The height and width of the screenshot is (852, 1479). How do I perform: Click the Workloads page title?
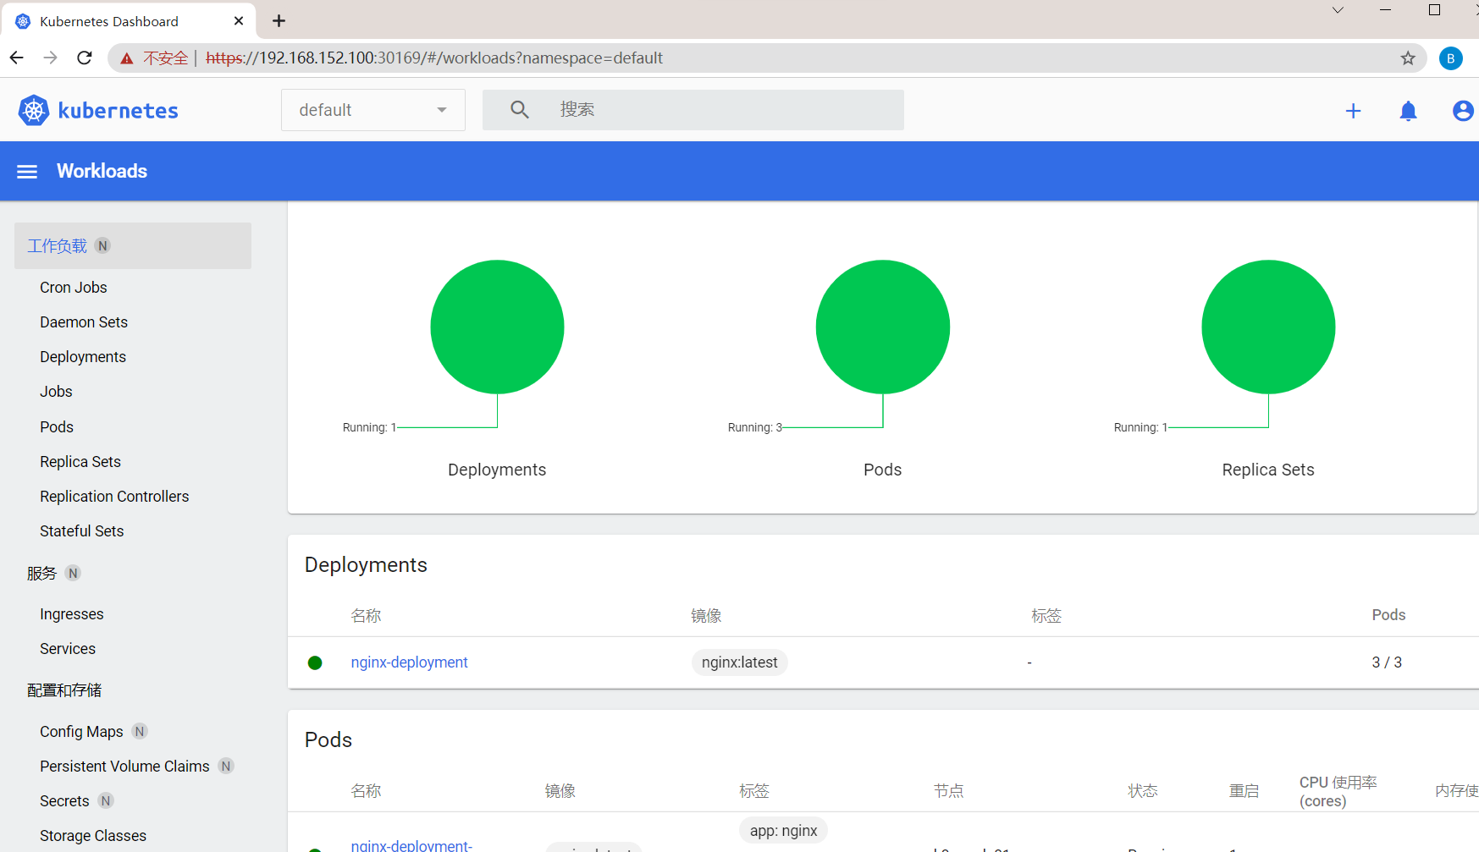[102, 171]
